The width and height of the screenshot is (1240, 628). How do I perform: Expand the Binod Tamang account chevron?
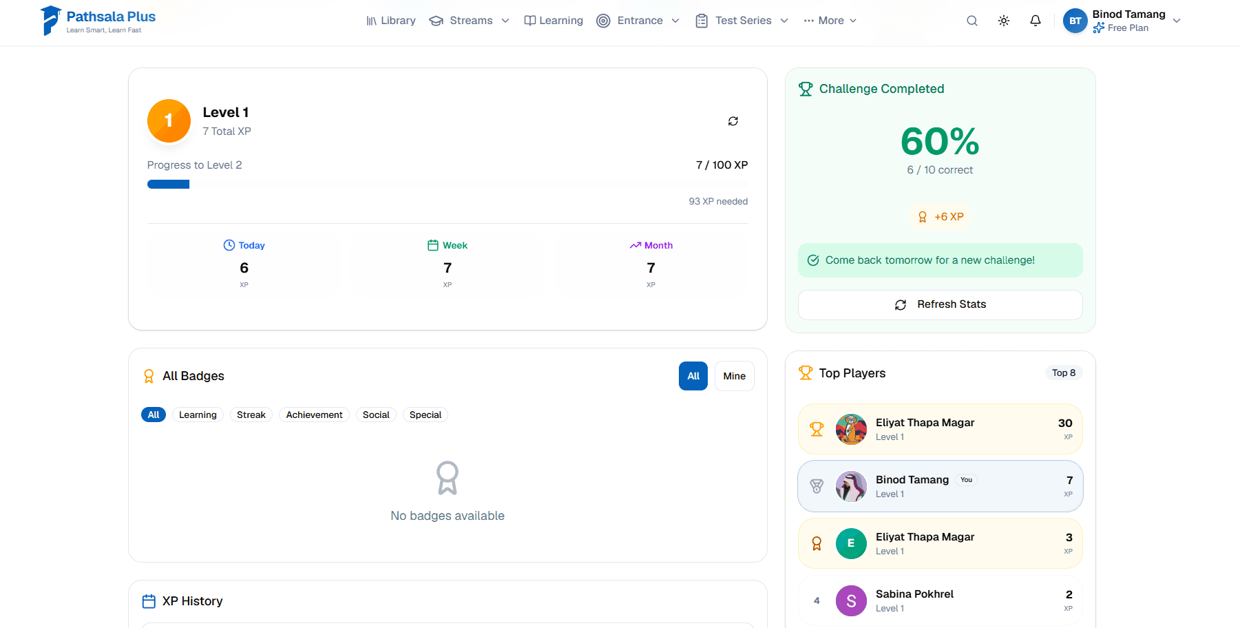click(1177, 21)
